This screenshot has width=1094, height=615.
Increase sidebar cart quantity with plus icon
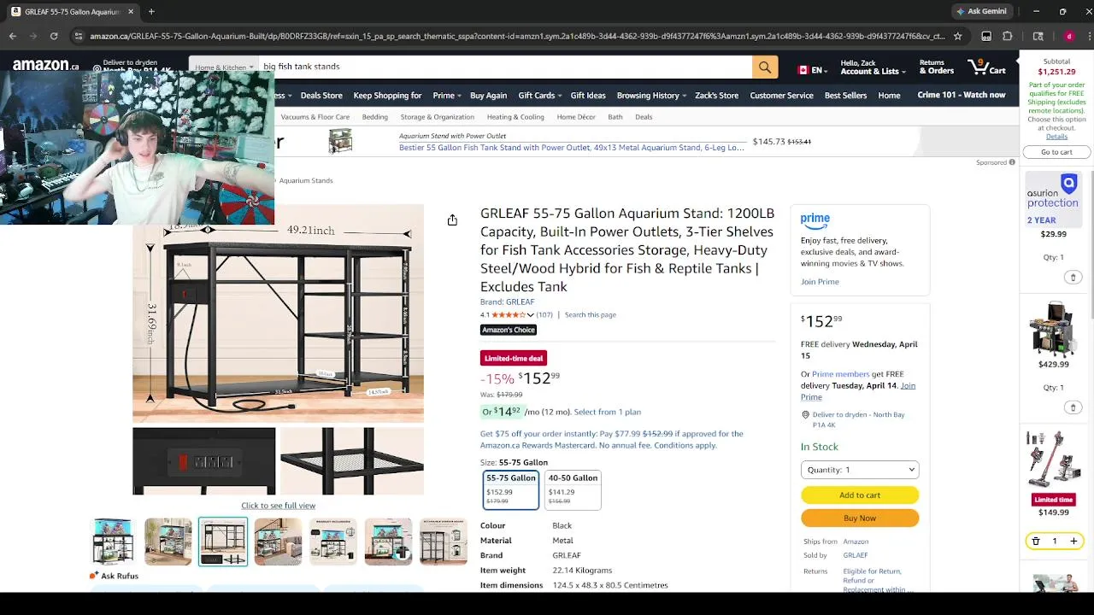coord(1073,541)
